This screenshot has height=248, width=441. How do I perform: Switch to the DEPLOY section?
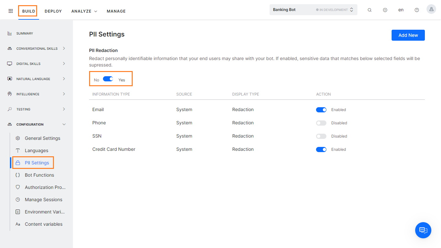53,11
